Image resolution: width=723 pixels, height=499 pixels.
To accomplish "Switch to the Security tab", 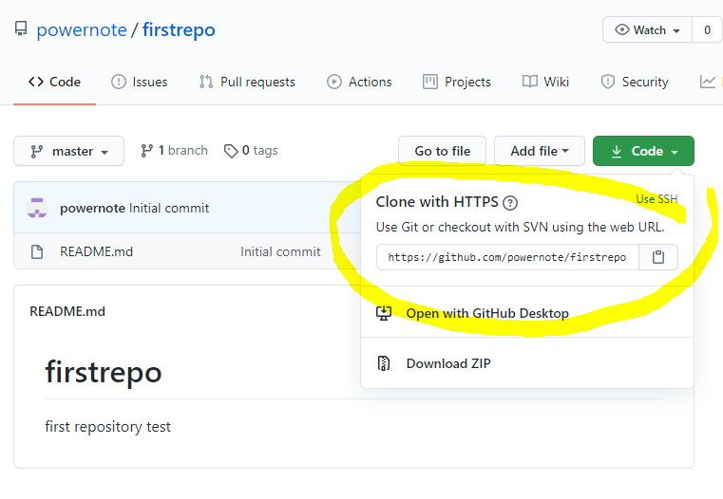I will tap(635, 82).
